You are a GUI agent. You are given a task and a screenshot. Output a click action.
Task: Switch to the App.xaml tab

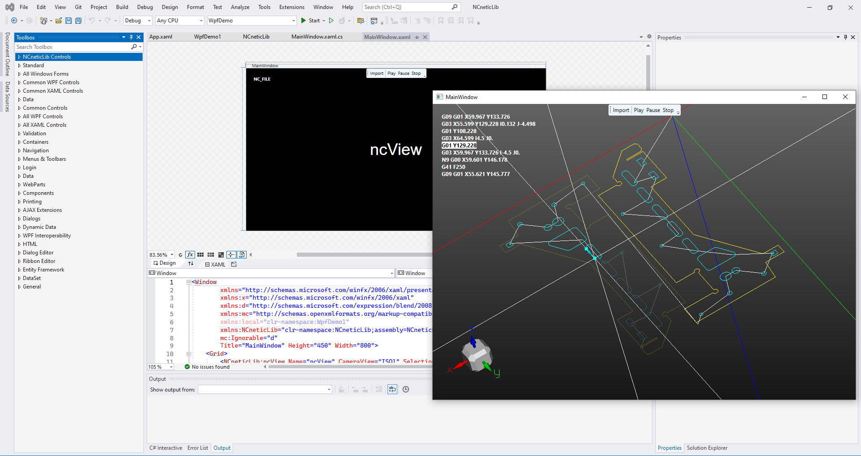coord(161,37)
